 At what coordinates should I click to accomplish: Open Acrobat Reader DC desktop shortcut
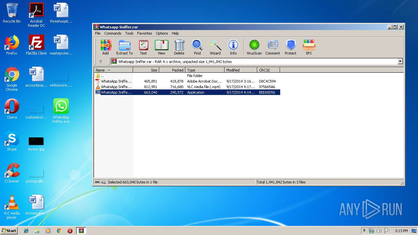[36, 15]
